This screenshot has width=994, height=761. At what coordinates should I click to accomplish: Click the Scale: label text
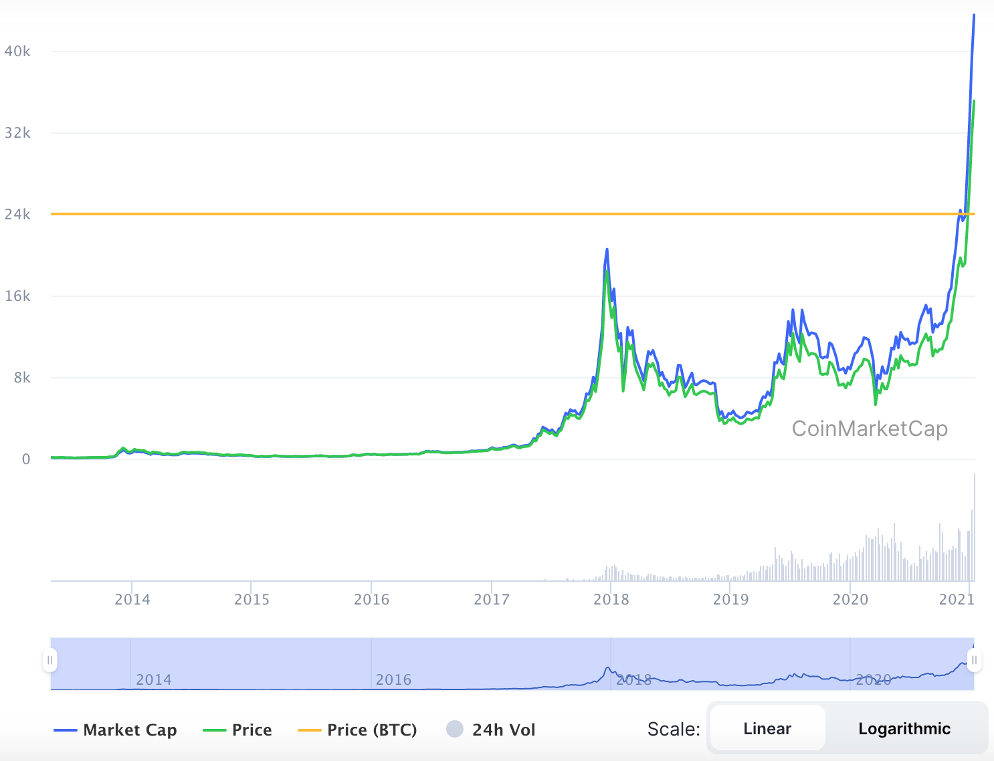674,729
